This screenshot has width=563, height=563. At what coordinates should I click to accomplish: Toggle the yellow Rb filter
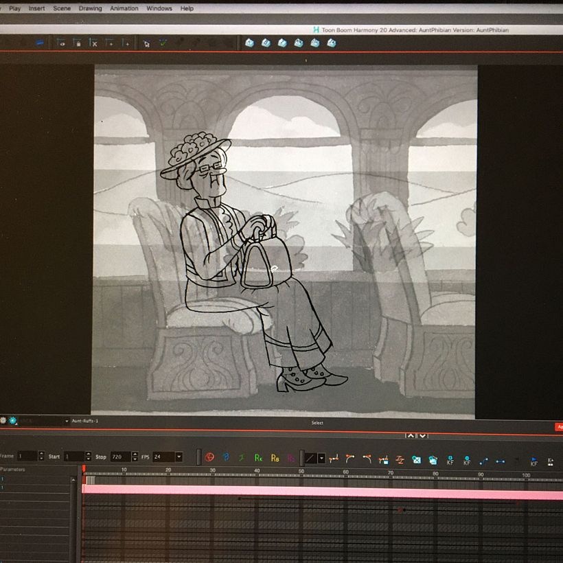coord(275,458)
